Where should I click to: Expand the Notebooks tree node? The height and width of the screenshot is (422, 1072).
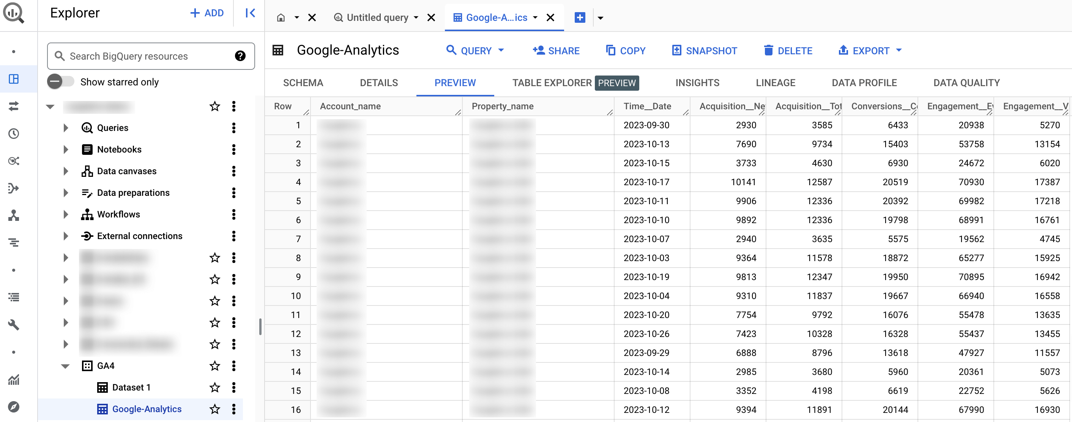tap(66, 150)
